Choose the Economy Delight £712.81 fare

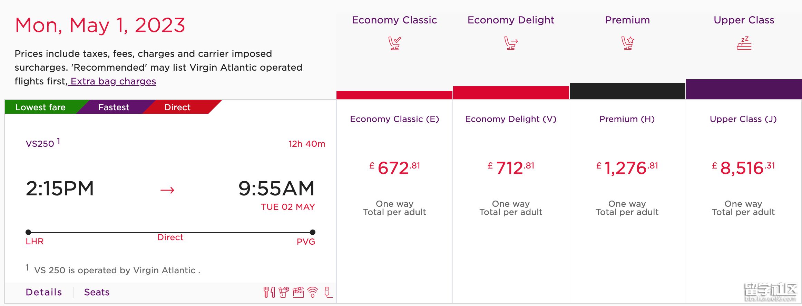[511, 168]
